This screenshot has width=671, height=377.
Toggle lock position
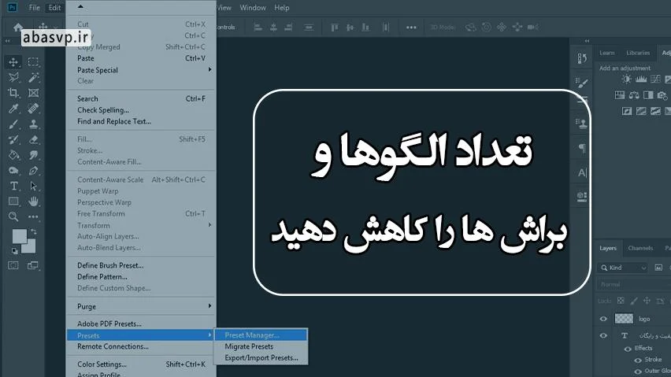click(x=647, y=301)
